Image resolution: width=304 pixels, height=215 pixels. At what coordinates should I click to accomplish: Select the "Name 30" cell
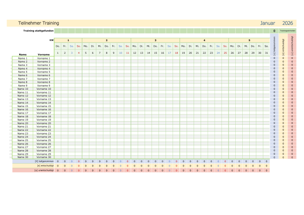pos(23,157)
